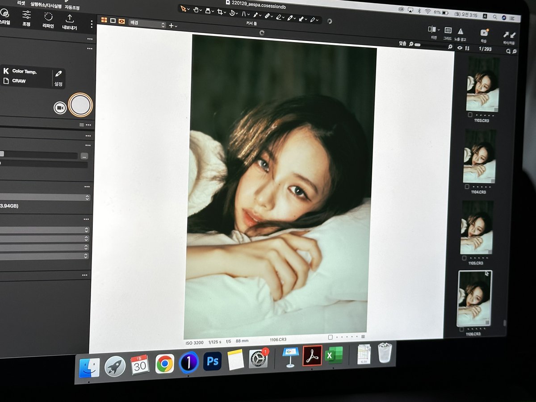Image resolution: width=536 pixels, height=402 pixels.
Task: Open Adobe Acrobat from the Dock
Action: pyautogui.click(x=312, y=356)
